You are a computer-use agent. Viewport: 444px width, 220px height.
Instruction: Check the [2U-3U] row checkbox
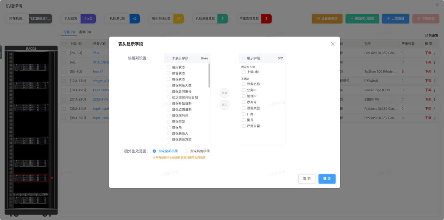[x=63, y=53]
